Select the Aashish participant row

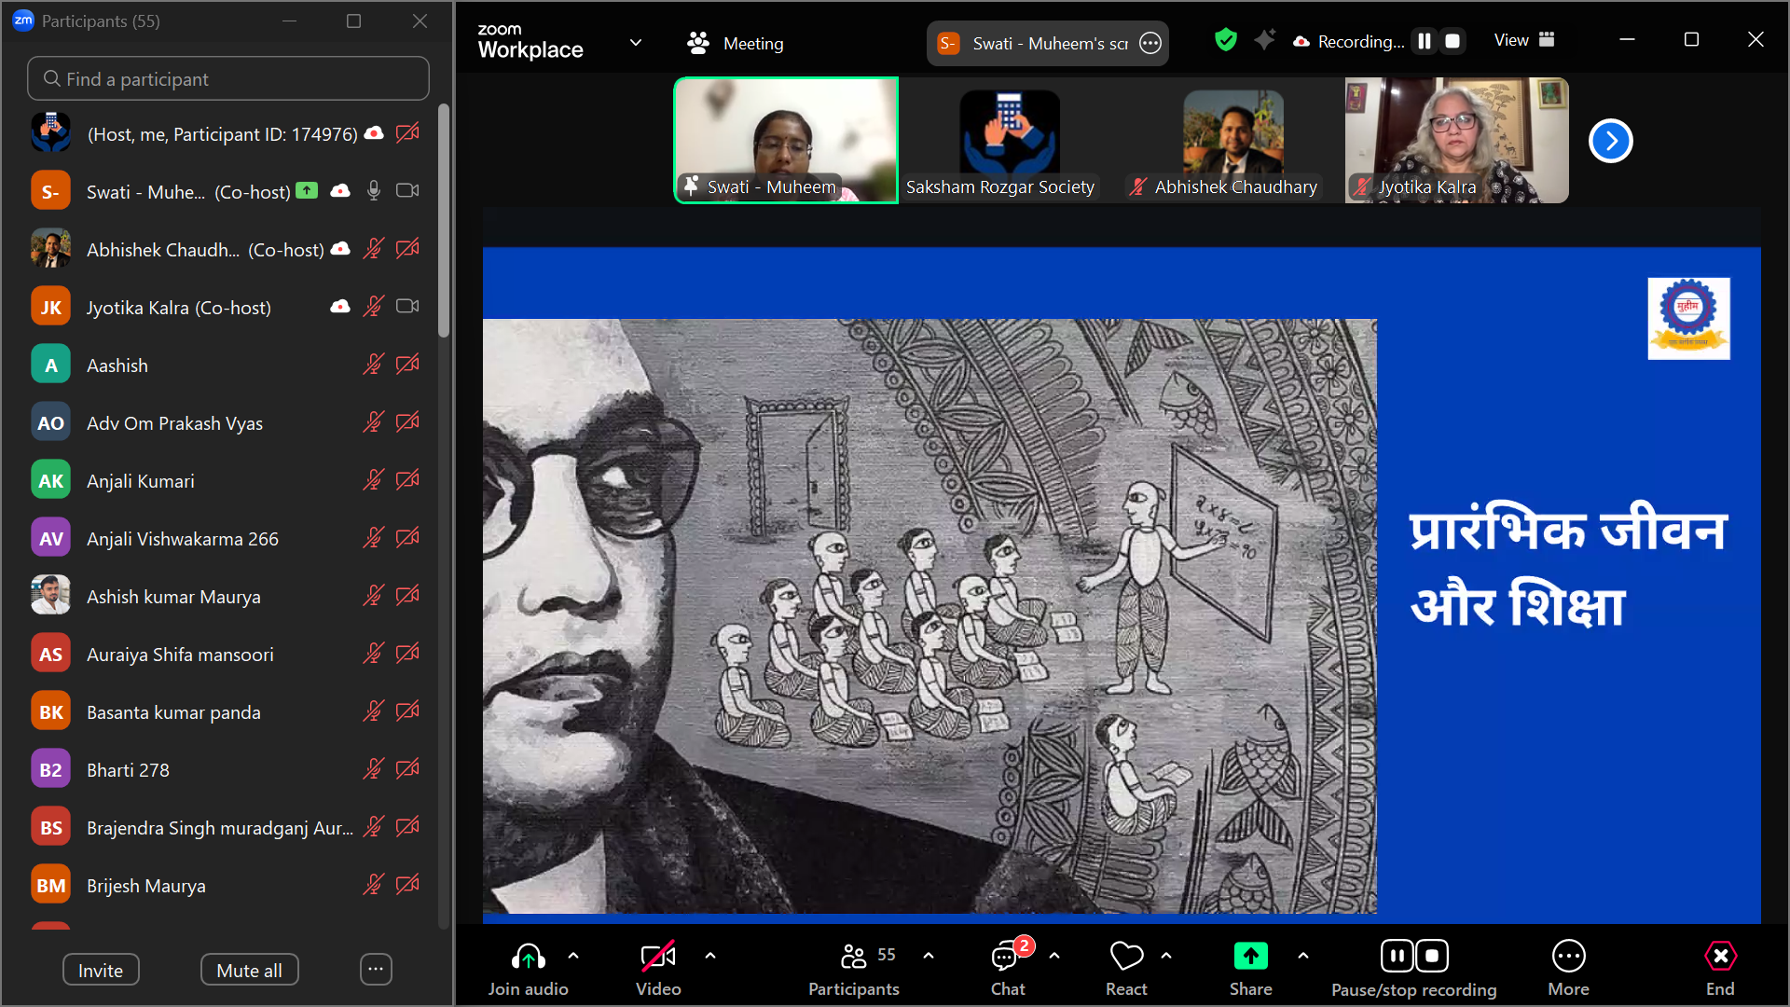(x=224, y=365)
